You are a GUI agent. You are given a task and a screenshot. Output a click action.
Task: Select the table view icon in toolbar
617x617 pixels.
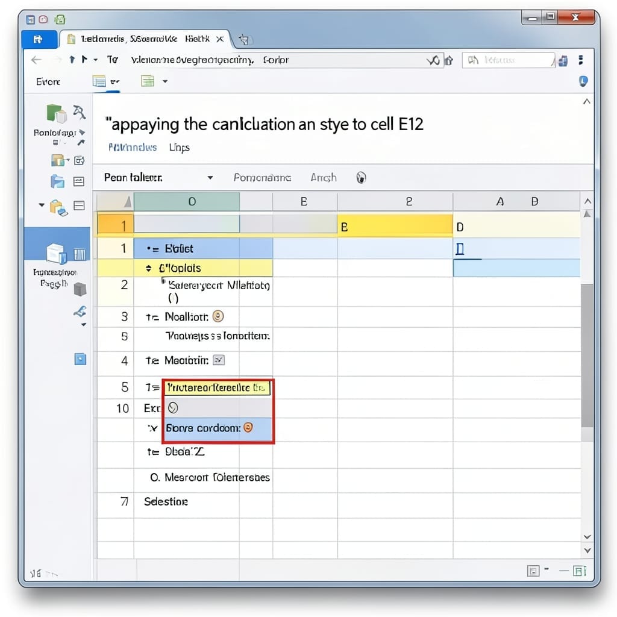99,81
